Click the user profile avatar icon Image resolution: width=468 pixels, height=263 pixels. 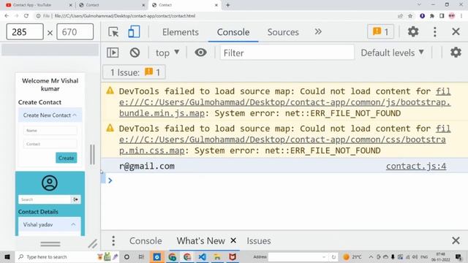click(x=50, y=183)
